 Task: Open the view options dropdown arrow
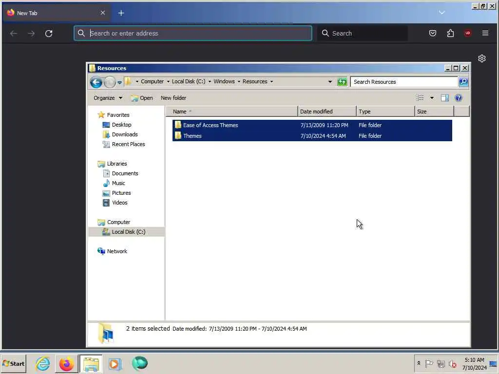coord(432,98)
